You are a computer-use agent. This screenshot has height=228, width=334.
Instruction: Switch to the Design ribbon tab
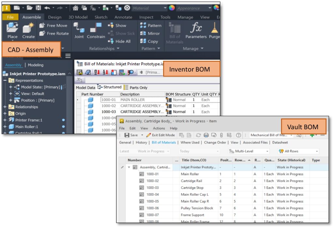[55, 17]
